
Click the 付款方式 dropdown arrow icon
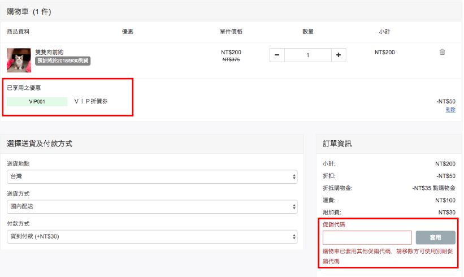coord(294,237)
